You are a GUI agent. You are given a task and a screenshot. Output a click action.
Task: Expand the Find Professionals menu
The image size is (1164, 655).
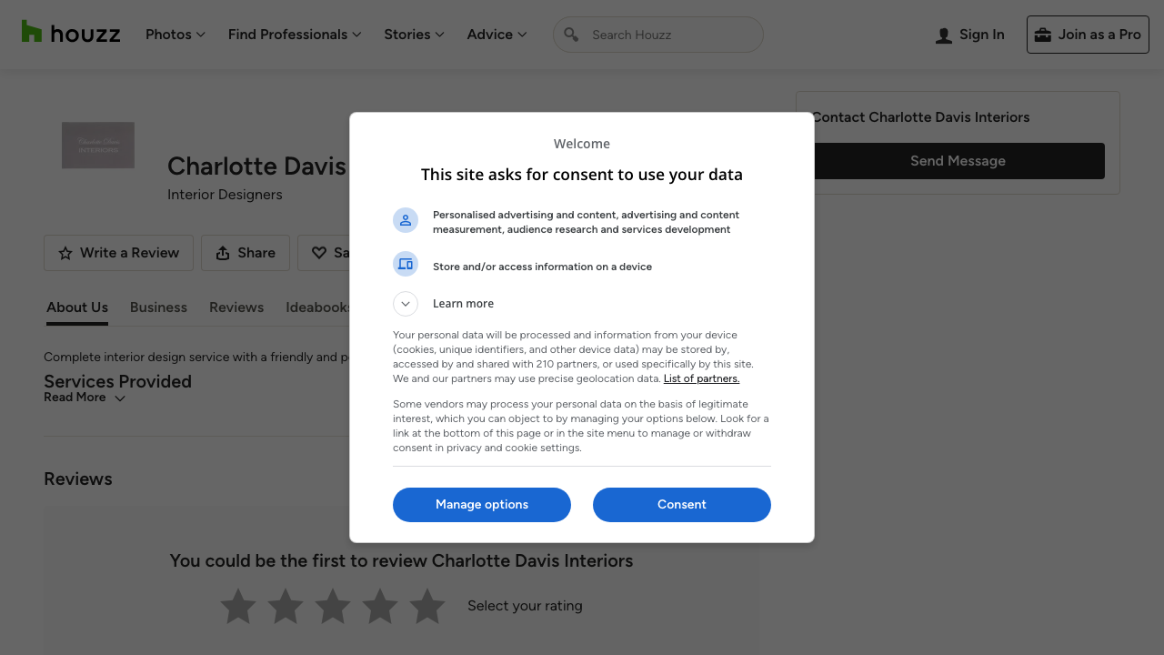295,35
